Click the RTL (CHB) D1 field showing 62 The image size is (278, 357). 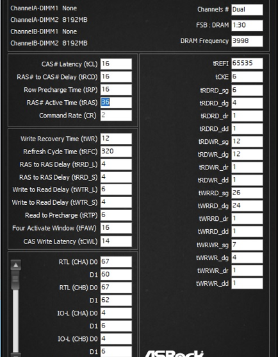click(x=116, y=300)
